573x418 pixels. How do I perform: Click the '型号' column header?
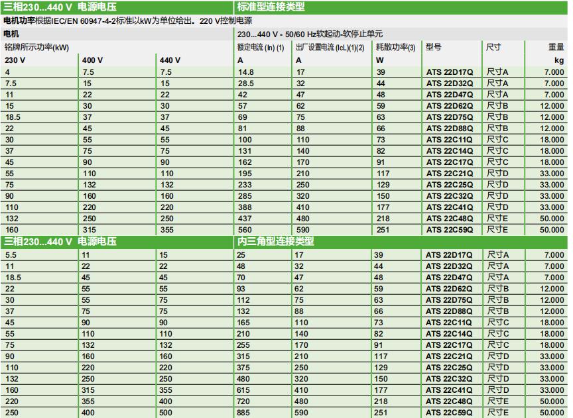pos(434,47)
